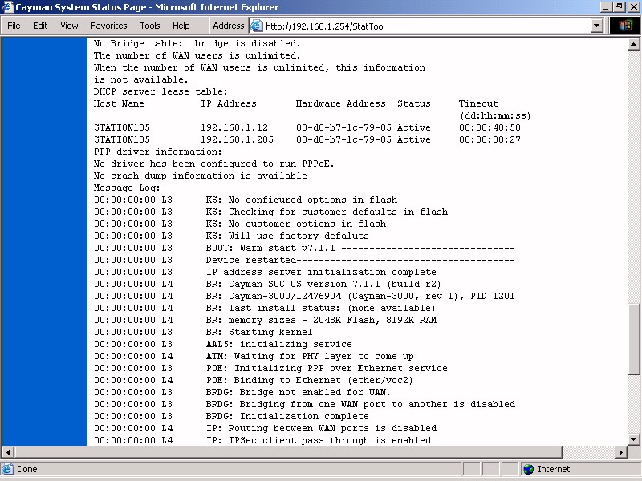Click the vertical scrollbar up arrow
The width and height of the screenshot is (642, 481).
pos(633,44)
